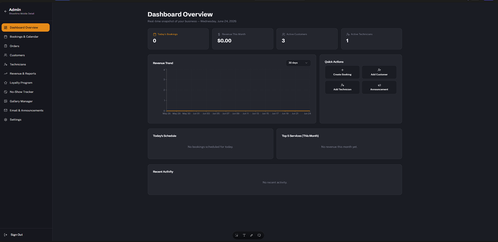The height and width of the screenshot is (242, 498).
Task: Click the Dashboard Overview page heading
Action: pyautogui.click(x=180, y=14)
